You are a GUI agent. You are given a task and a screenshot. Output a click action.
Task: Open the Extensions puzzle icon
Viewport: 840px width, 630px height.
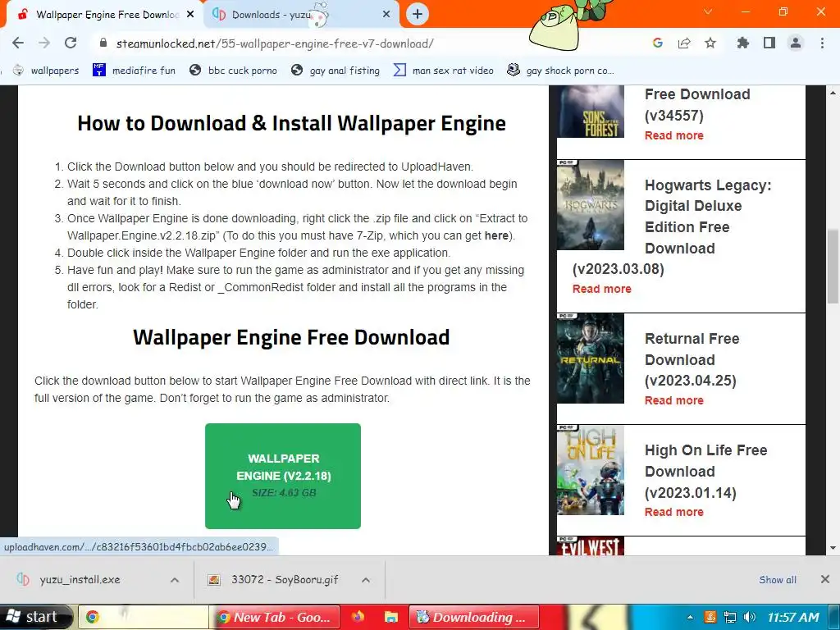tap(743, 43)
